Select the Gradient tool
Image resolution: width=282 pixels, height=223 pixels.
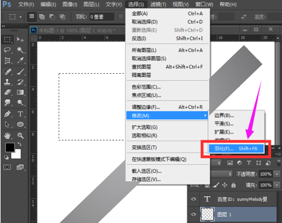coord(20,92)
